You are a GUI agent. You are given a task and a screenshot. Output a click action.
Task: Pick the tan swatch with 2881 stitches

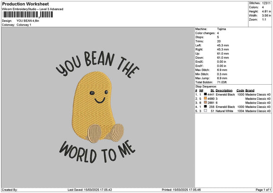pyautogui.click(x=206, y=102)
